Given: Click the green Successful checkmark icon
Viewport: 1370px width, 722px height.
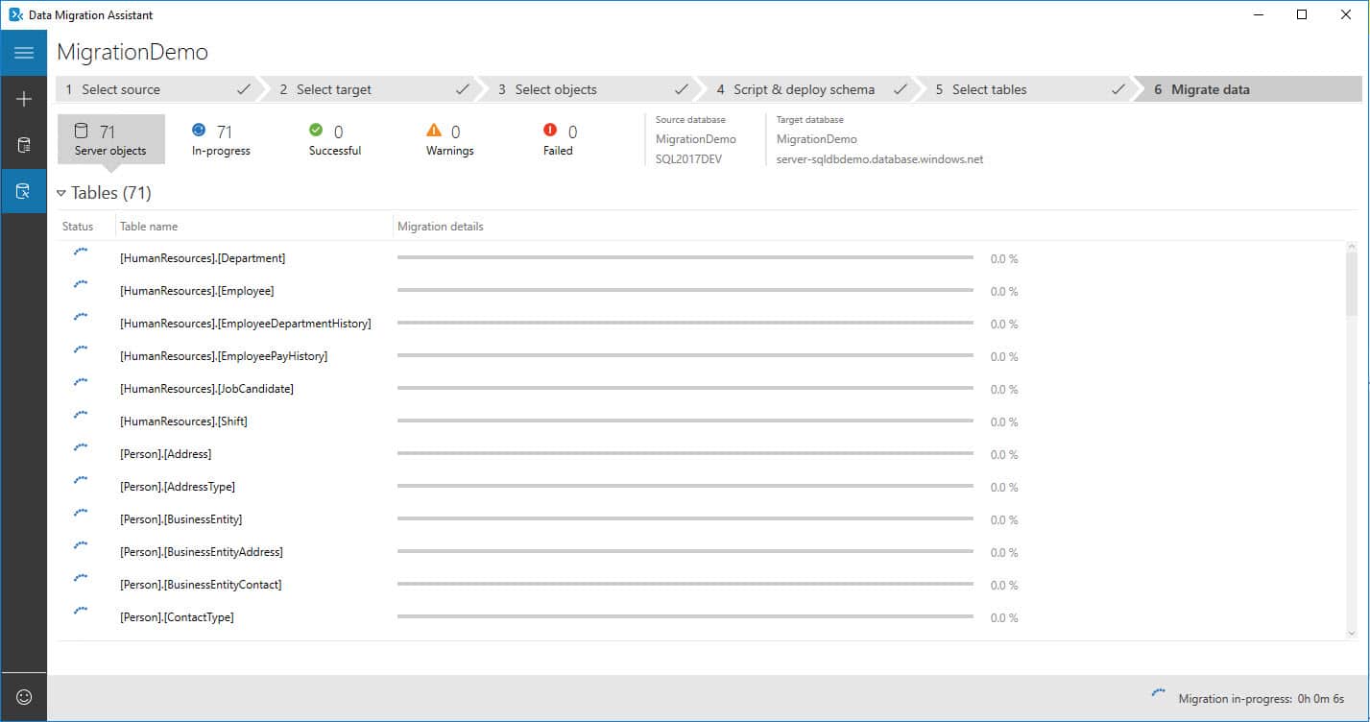Looking at the screenshot, I should (316, 130).
